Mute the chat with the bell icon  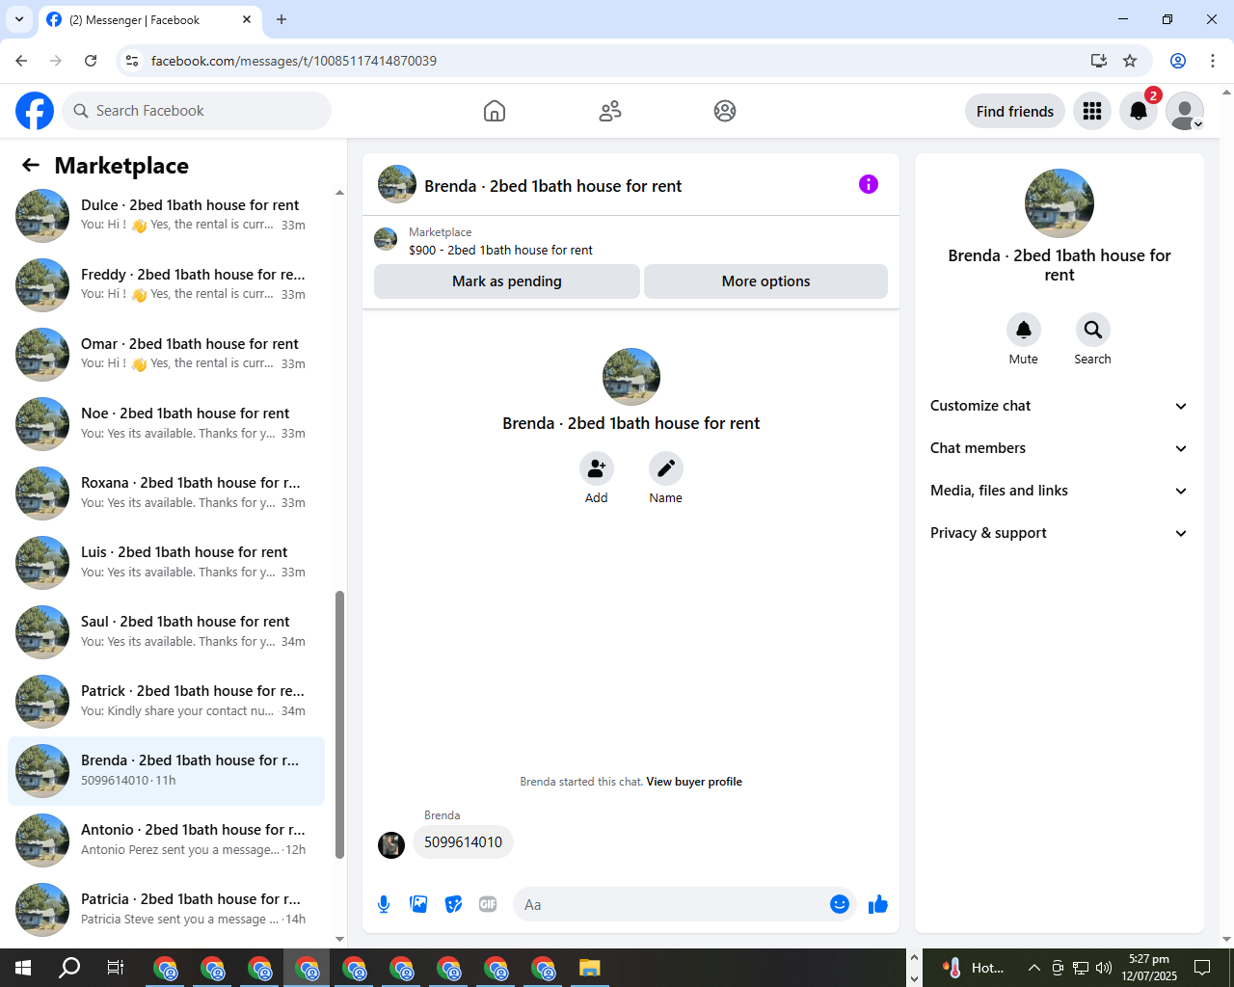[1024, 330]
